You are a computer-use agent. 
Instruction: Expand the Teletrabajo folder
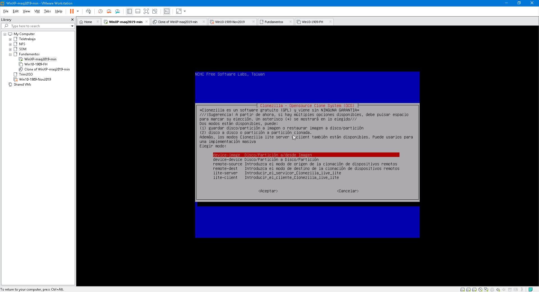10,39
